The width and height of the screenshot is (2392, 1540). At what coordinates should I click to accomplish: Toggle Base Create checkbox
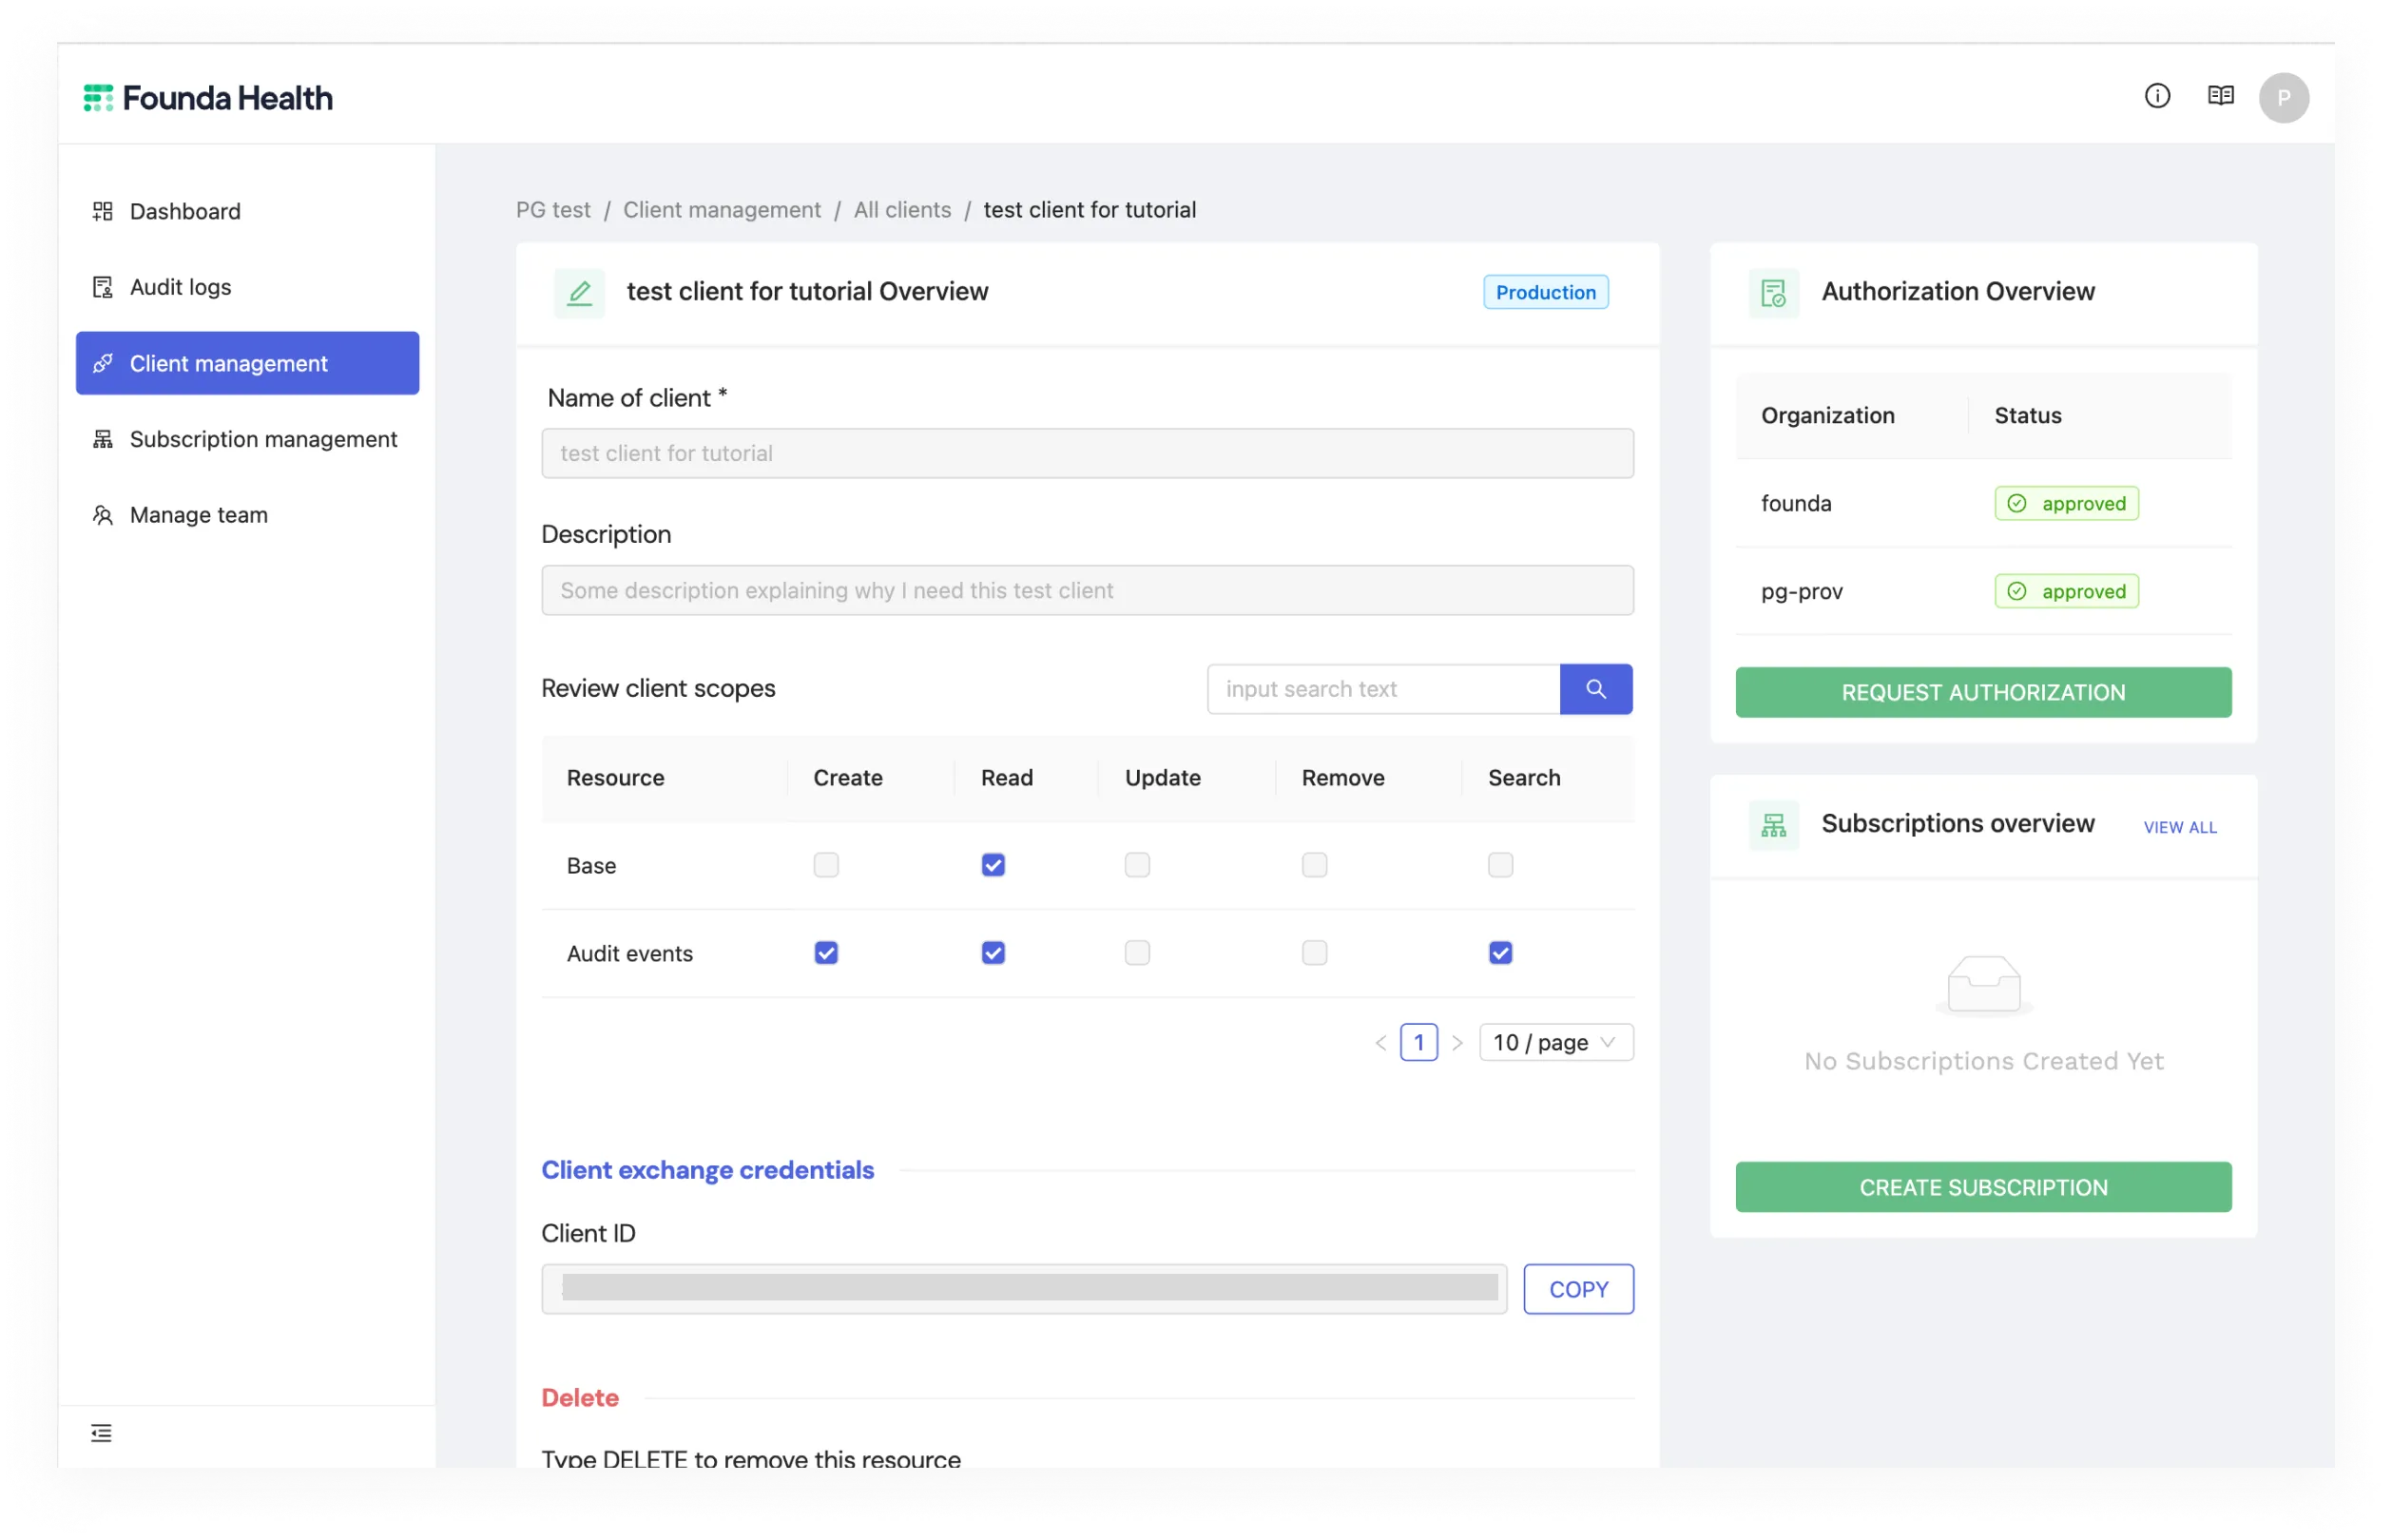[x=826, y=865]
